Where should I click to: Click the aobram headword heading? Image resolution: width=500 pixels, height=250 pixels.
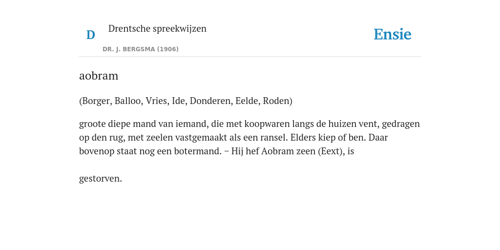(99, 76)
